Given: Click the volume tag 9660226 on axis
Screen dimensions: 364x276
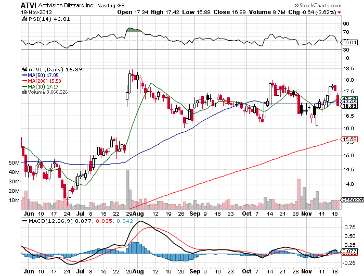Looking at the screenshot, I should 353,200.
